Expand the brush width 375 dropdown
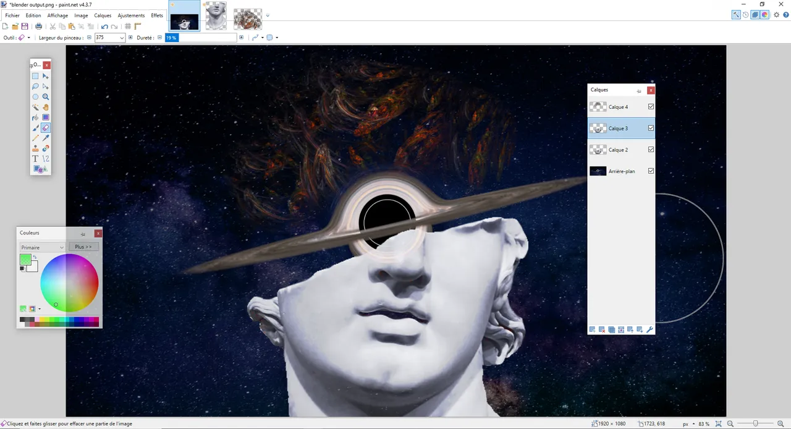The height and width of the screenshot is (429, 791). pyautogui.click(x=122, y=38)
